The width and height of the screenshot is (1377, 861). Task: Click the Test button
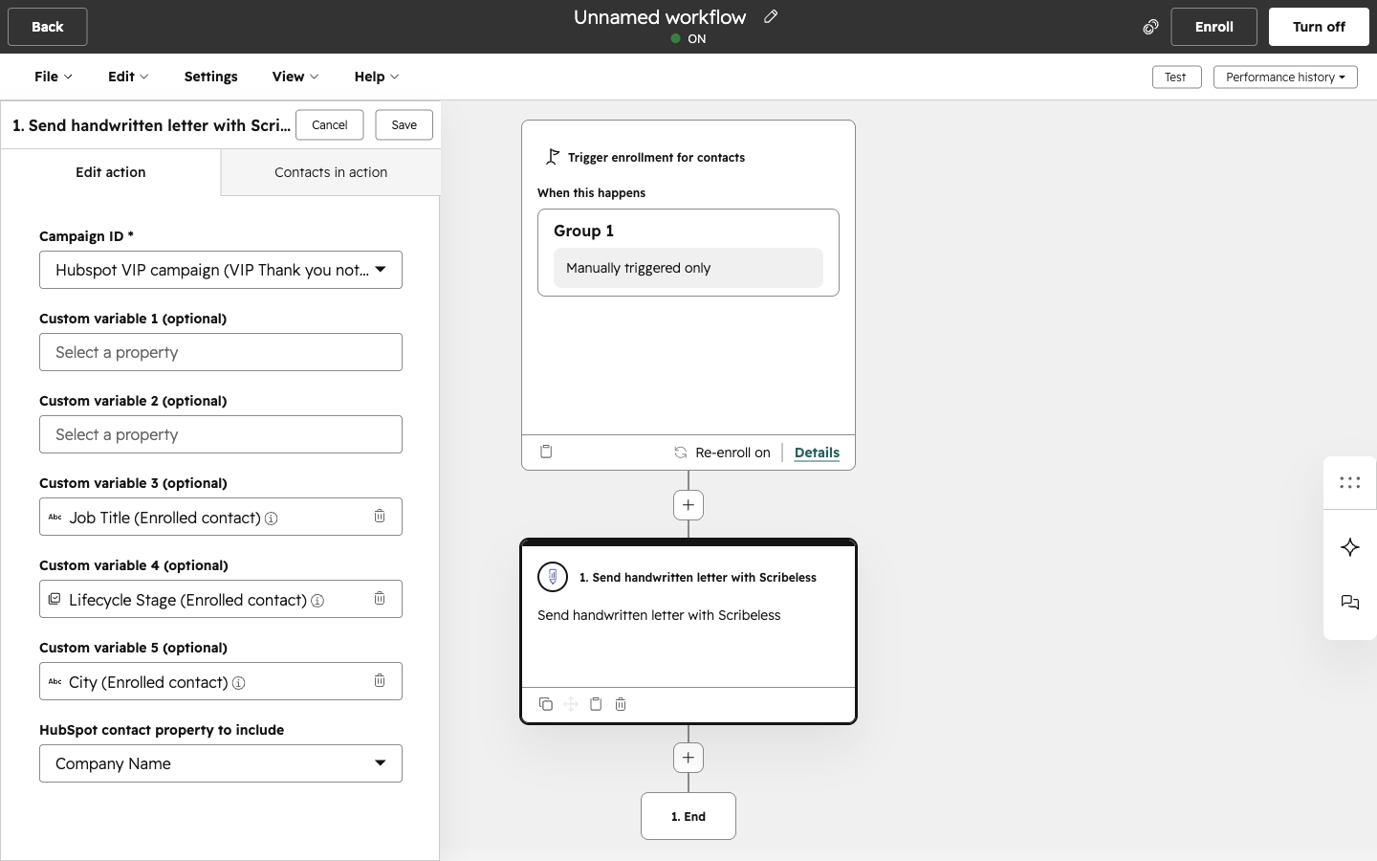pyautogui.click(x=1176, y=77)
